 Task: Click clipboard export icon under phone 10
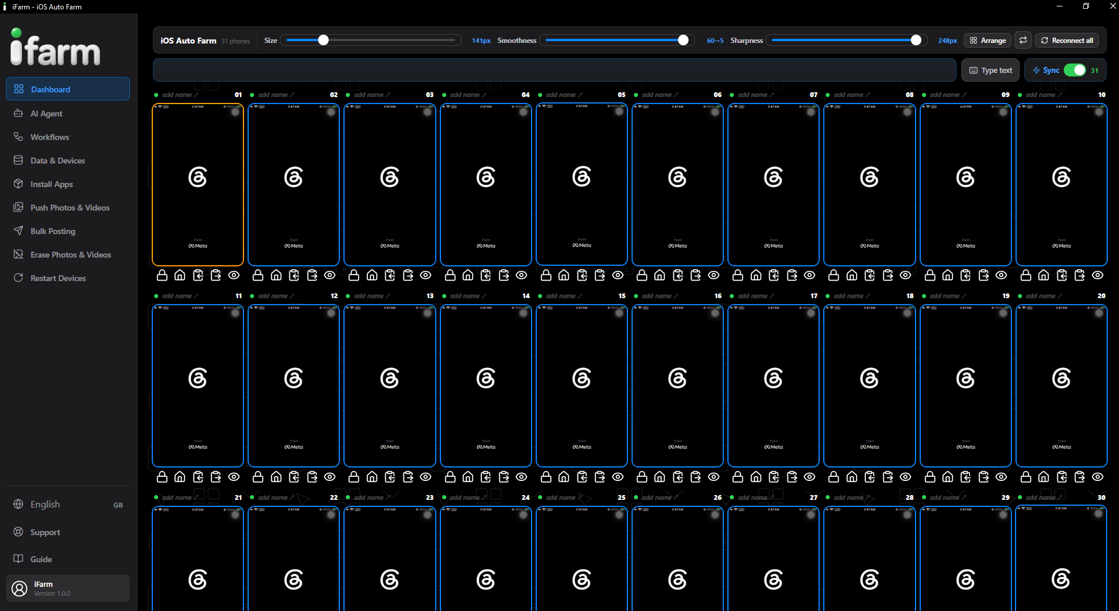pos(1080,275)
